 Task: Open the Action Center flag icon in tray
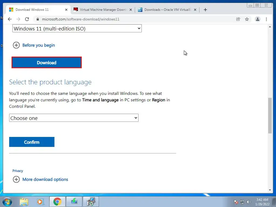tap(236, 202)
